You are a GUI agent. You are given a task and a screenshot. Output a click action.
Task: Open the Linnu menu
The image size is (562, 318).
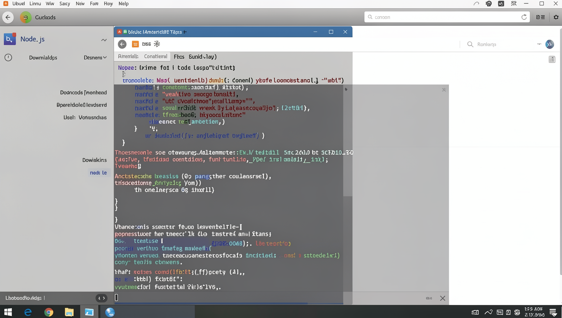point(35,4)
